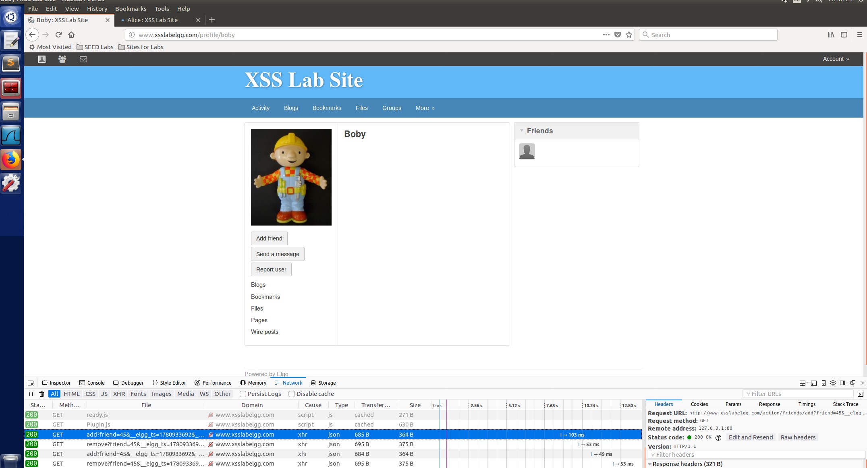Open a new browser tab

212,20
